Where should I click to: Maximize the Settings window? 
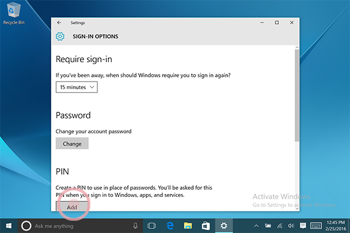pyautogui.click(x=276, y=23)
